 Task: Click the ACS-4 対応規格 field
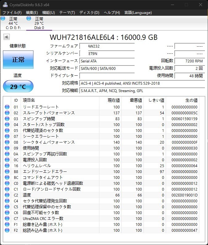(x=142, y=83)
